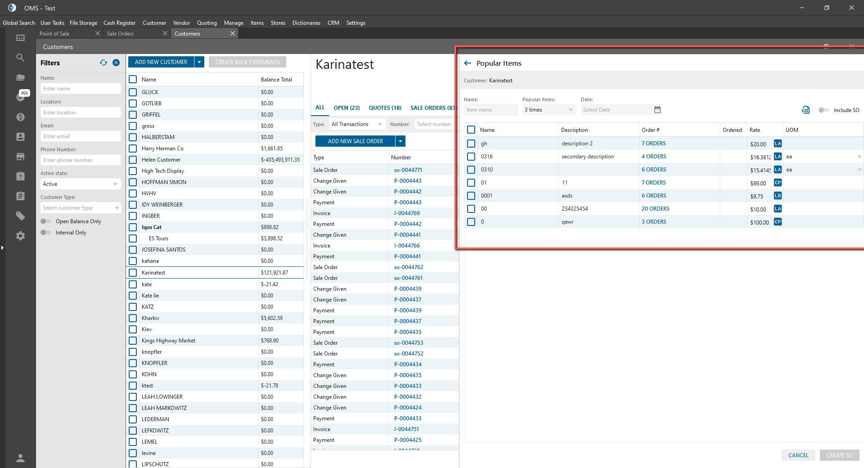Enable Open Balance Only toggle
The height and width of the screenshot is (468, 864).
pyautogui.click(x=46, y=221)
